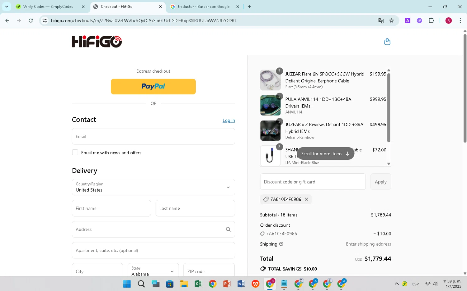Screen dimensions: 467x291
Task: Go back to previous page
Action: pos(7,20)
